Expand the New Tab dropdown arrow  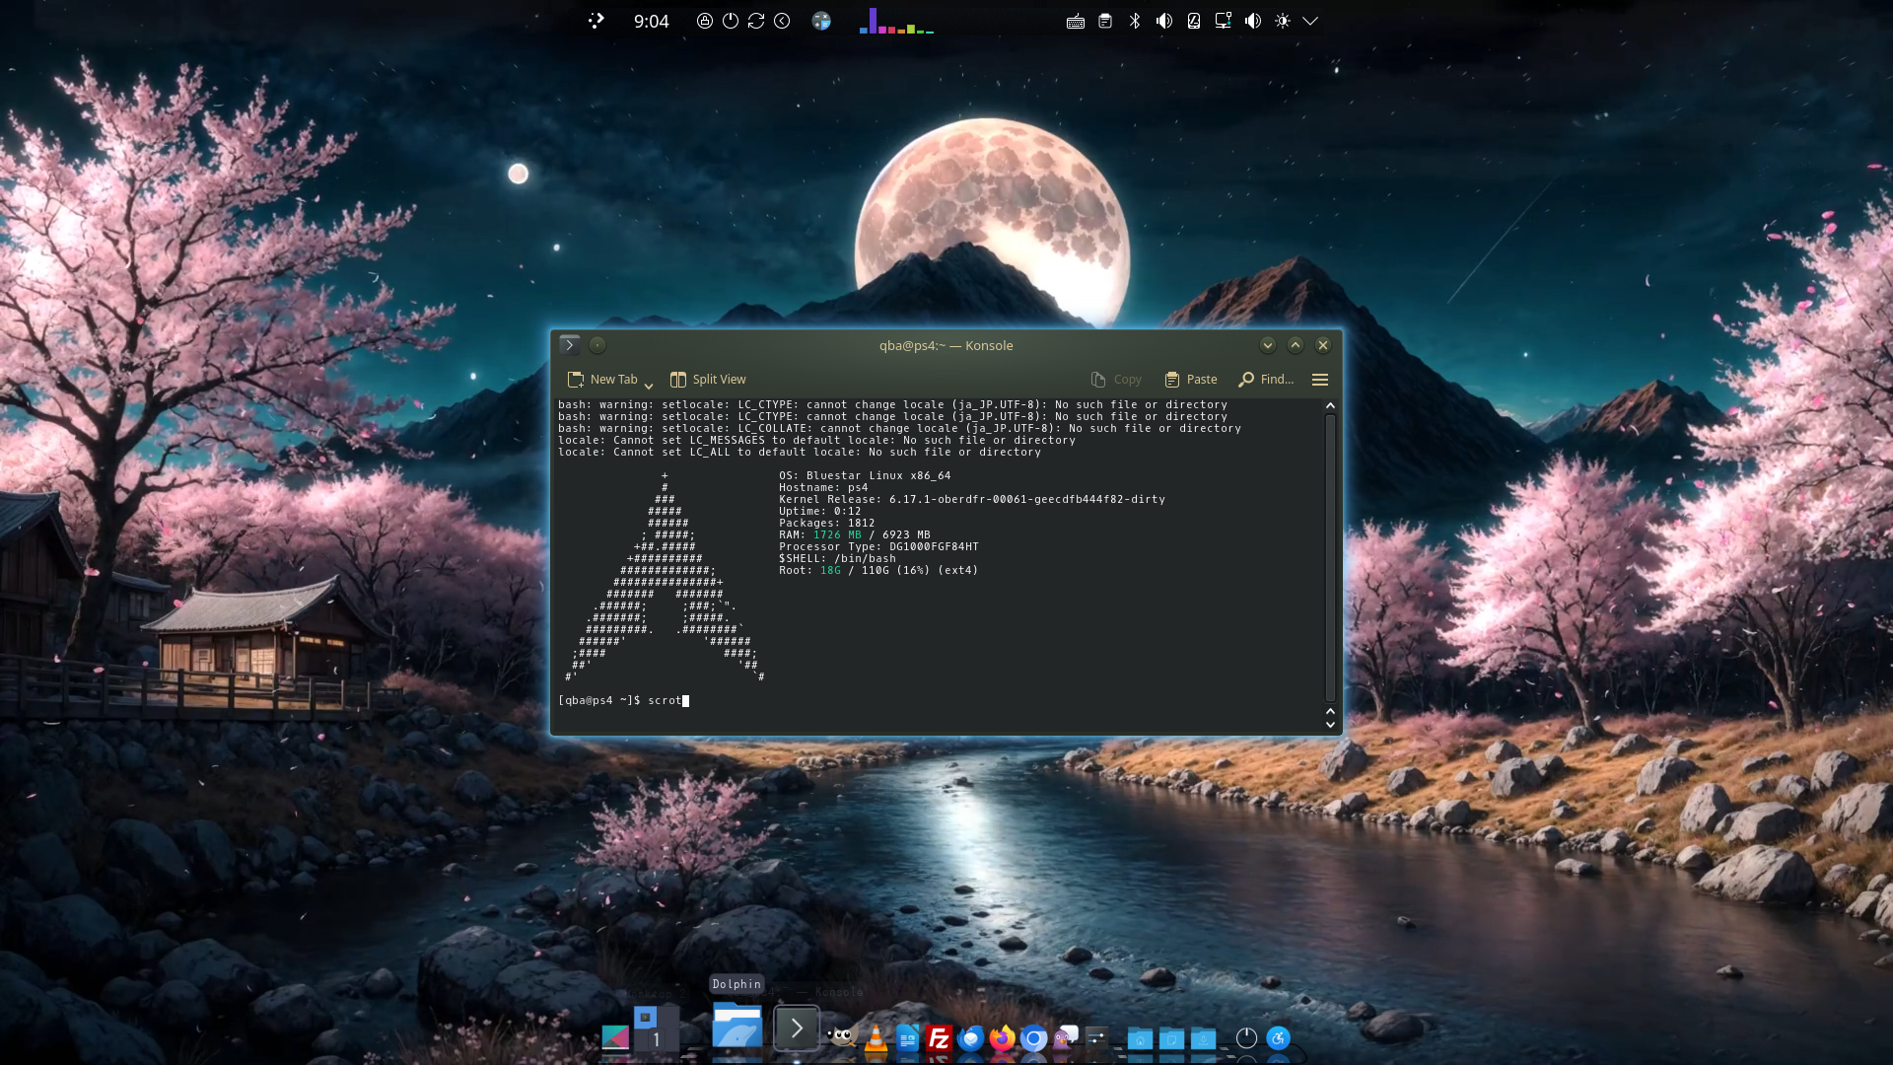(649, 384)
